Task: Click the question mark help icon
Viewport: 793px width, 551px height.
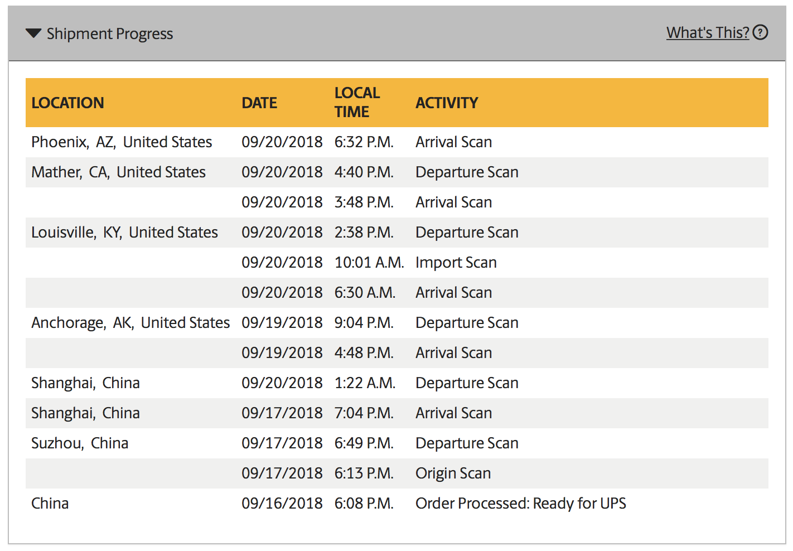Action: [x=760, y=33]
